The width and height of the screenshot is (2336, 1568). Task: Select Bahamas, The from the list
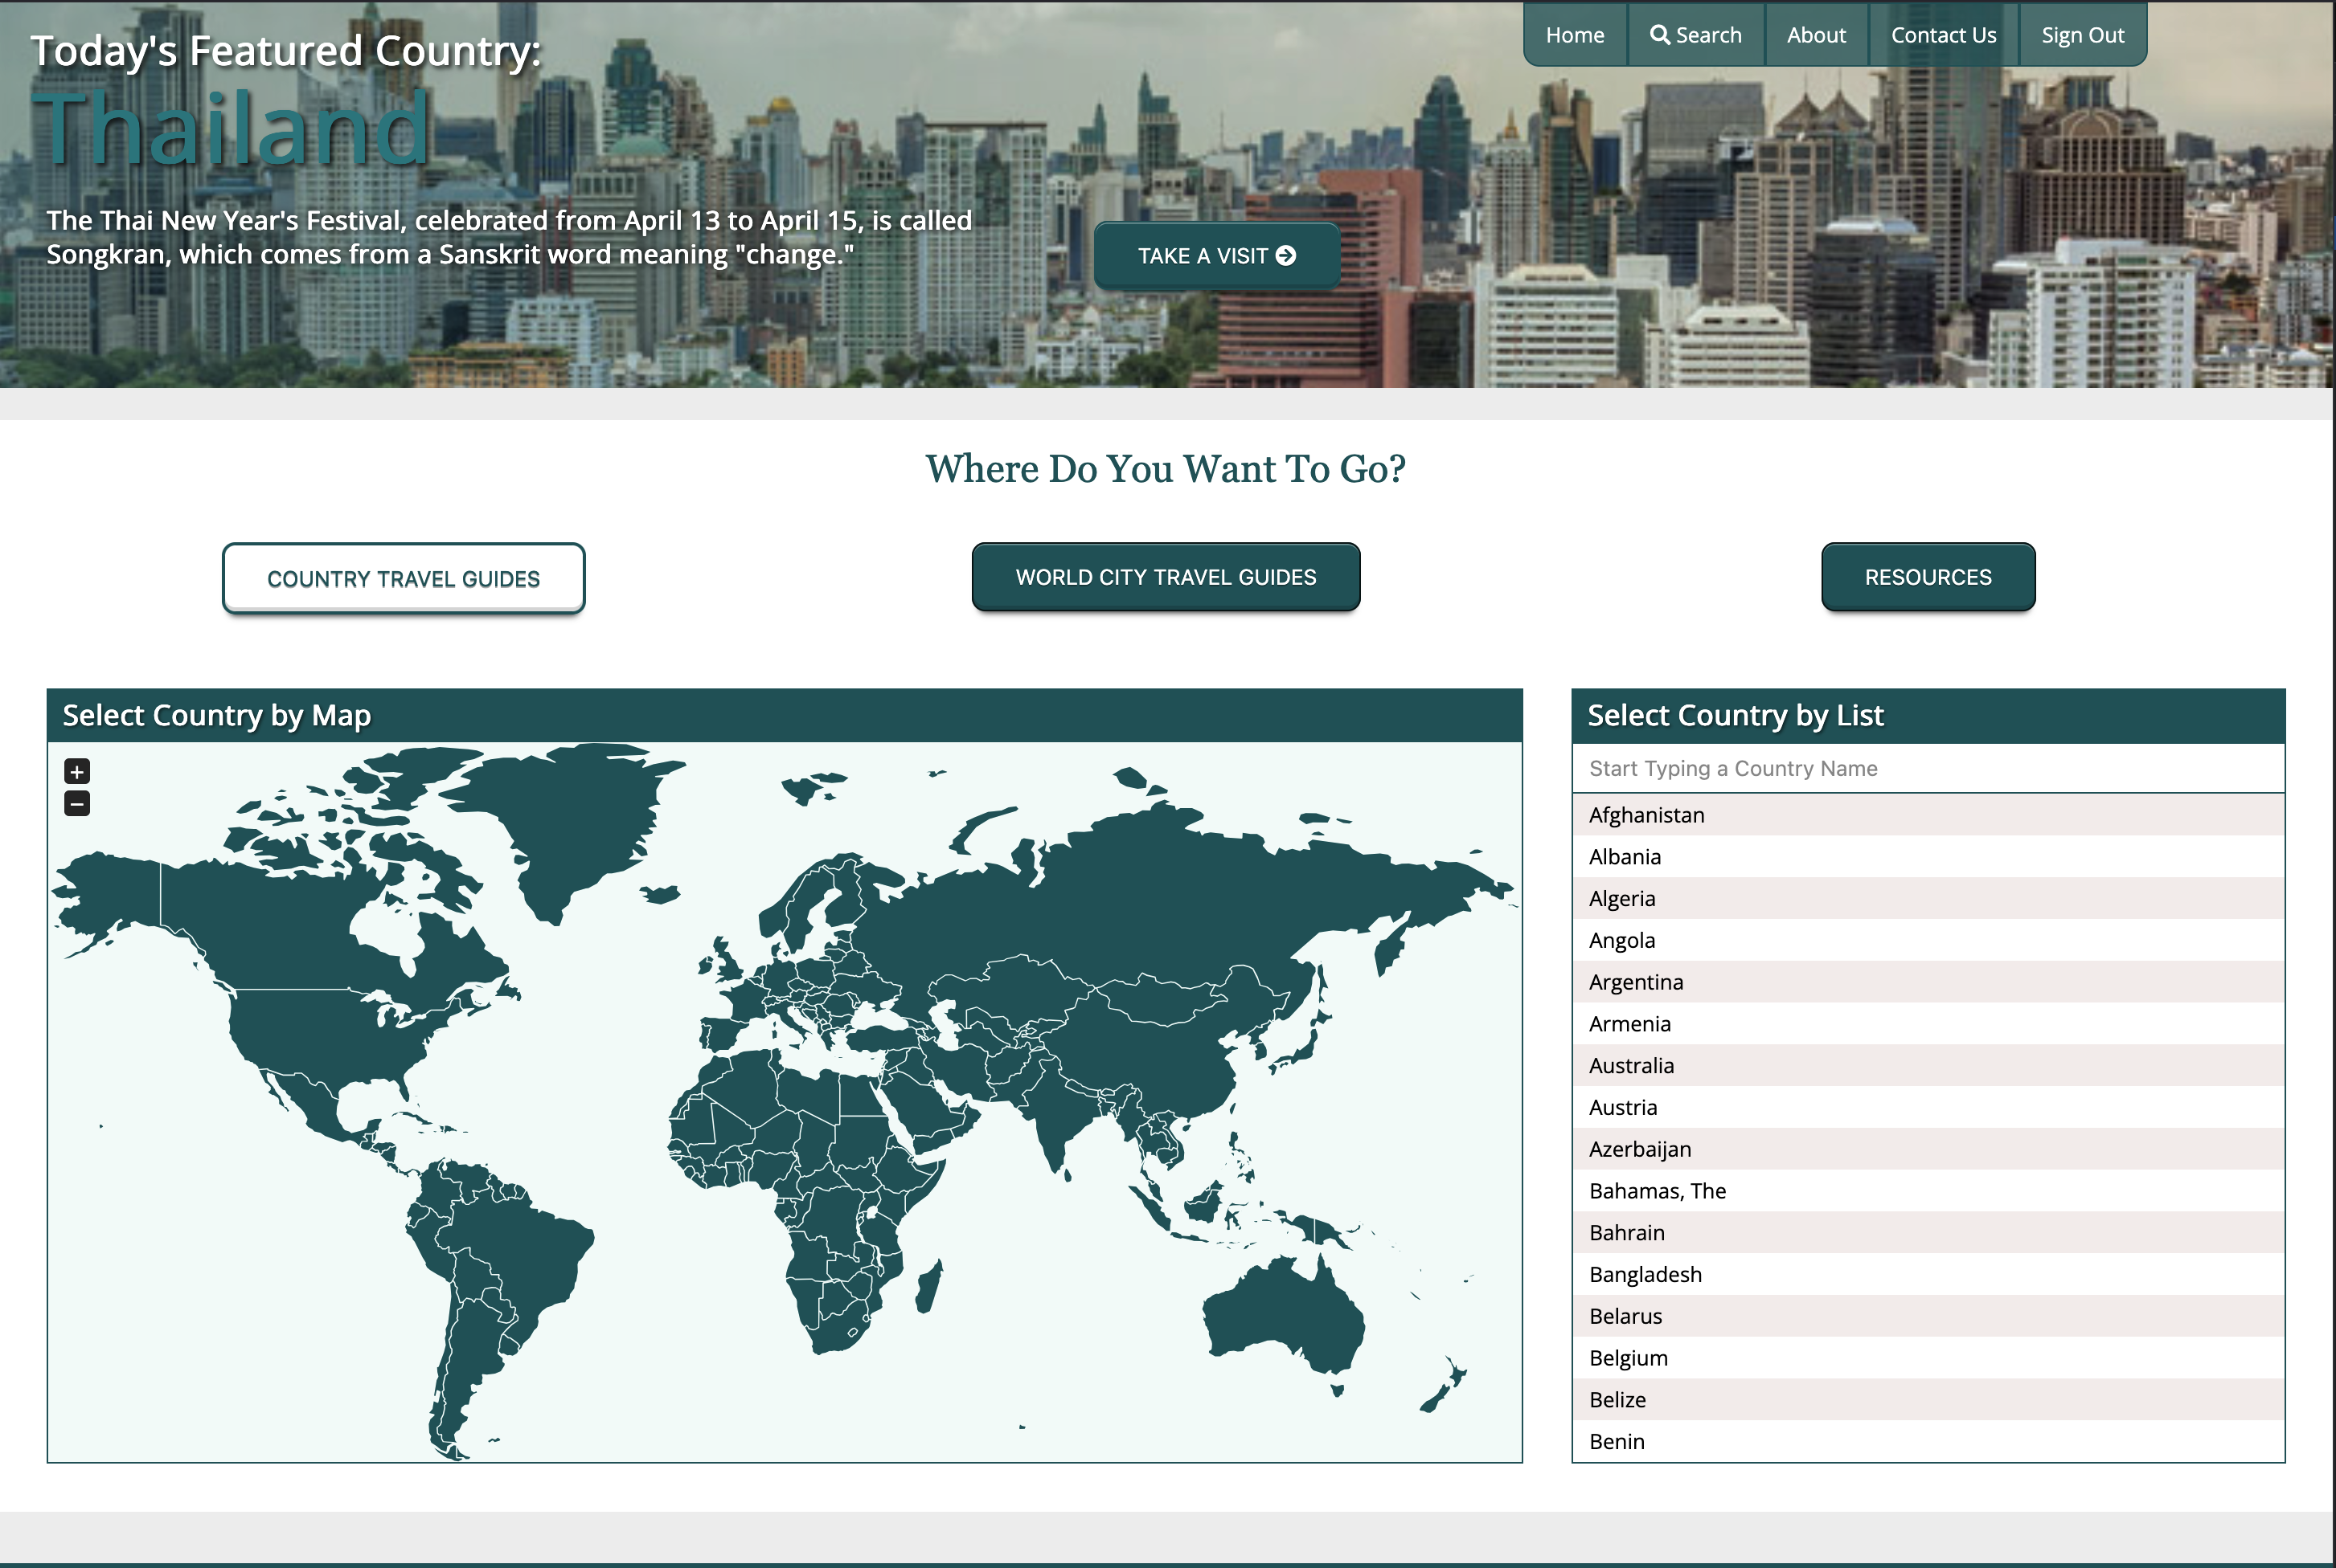(1928, 1191)
